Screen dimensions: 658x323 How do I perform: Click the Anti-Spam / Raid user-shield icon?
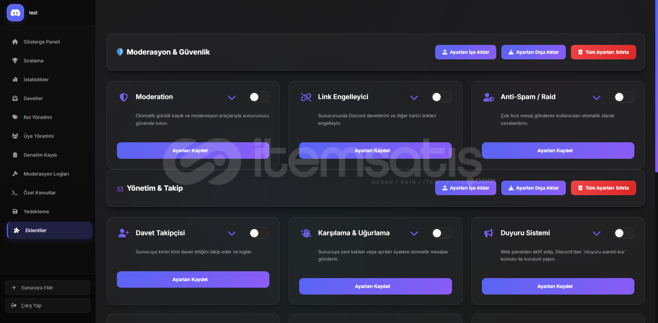tap(488, 97)
